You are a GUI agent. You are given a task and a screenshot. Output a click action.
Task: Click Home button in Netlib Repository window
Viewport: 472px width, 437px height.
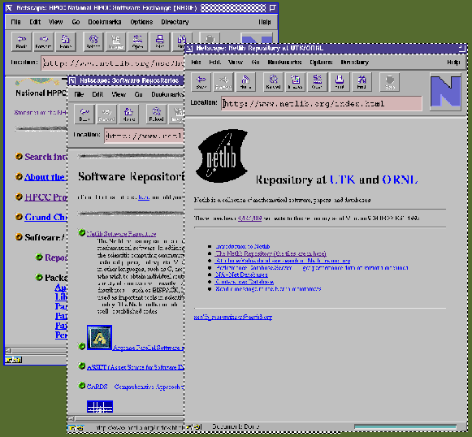click(x=245, y=82)
